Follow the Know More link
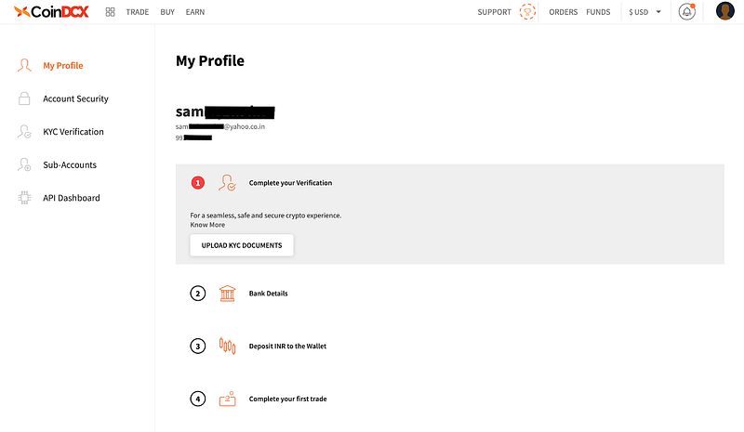The height and width of the screenshot is (432, 744). [x=207, y=225]
